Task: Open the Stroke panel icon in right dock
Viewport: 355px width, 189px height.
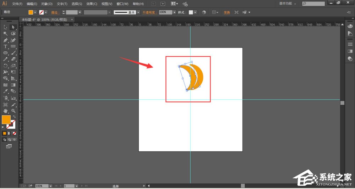Action: pyautogui.click(x=350, y=44)
